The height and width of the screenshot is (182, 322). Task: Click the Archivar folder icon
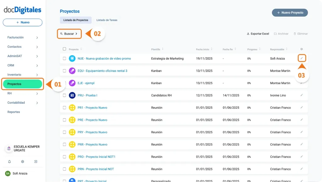click(275, 34)
